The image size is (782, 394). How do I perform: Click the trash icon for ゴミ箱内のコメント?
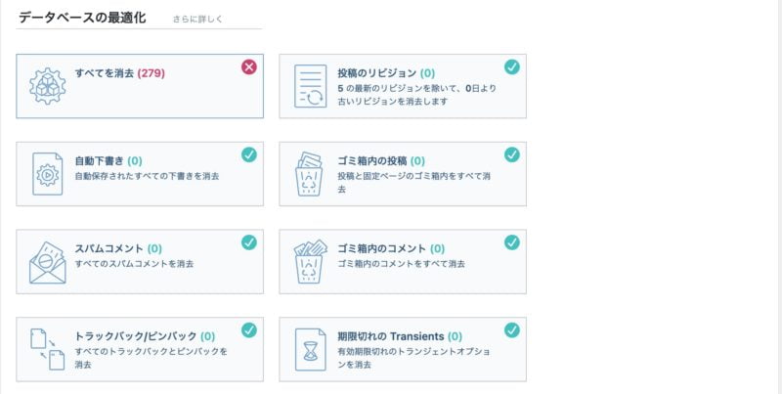[310, 262]
